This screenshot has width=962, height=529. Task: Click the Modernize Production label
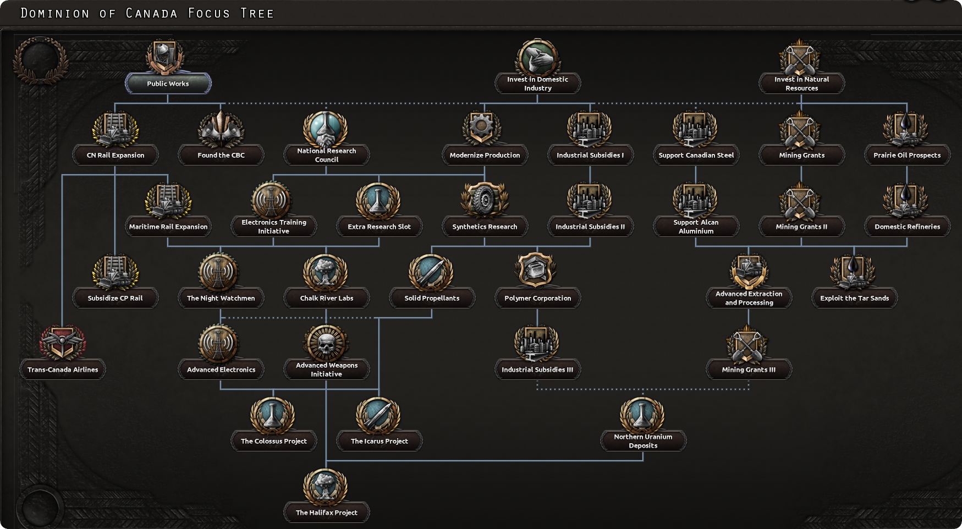pyautogui.click(x=485, y=155)
